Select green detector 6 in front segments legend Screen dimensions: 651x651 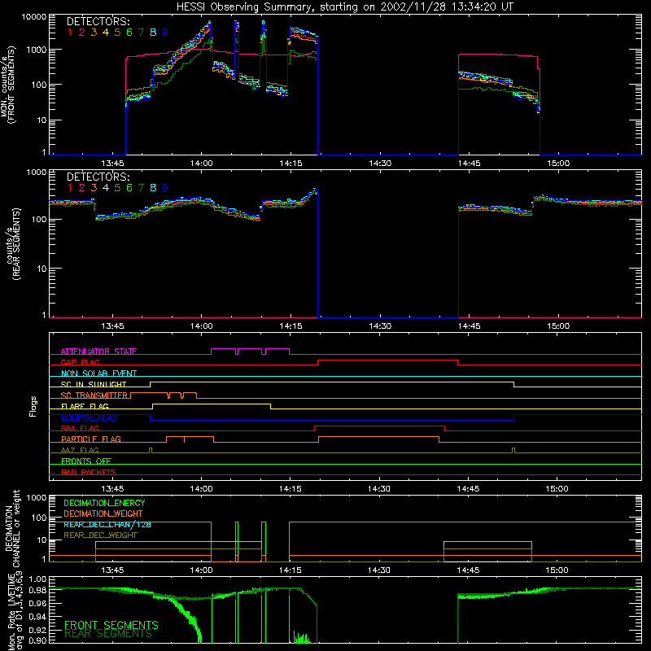click(129, 33)
